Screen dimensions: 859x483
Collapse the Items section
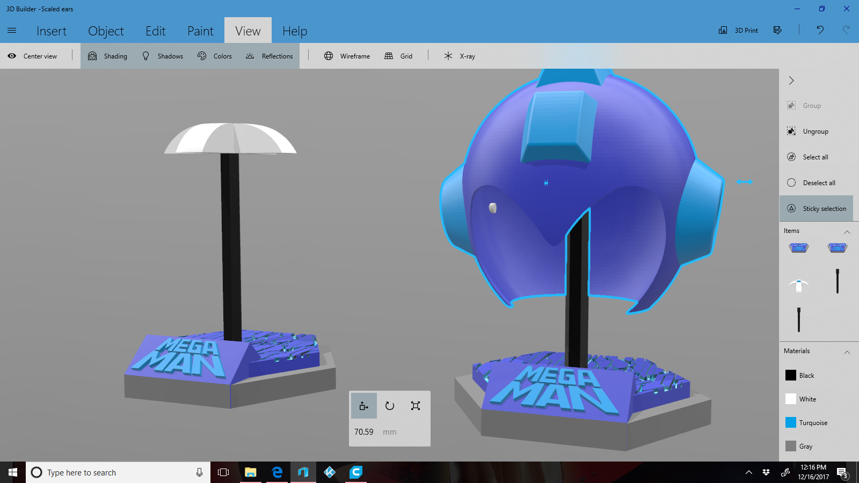(x=847, y=232)
